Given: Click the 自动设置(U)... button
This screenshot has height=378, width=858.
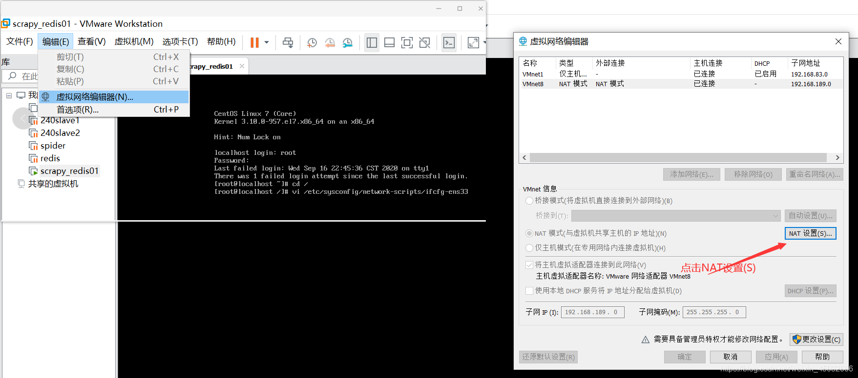Looking at the screenshot, I should (x=811, y=216).
